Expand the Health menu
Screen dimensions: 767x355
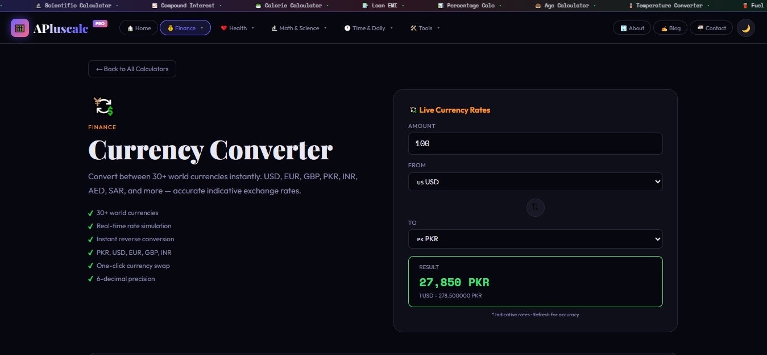[x=238, y=28]
